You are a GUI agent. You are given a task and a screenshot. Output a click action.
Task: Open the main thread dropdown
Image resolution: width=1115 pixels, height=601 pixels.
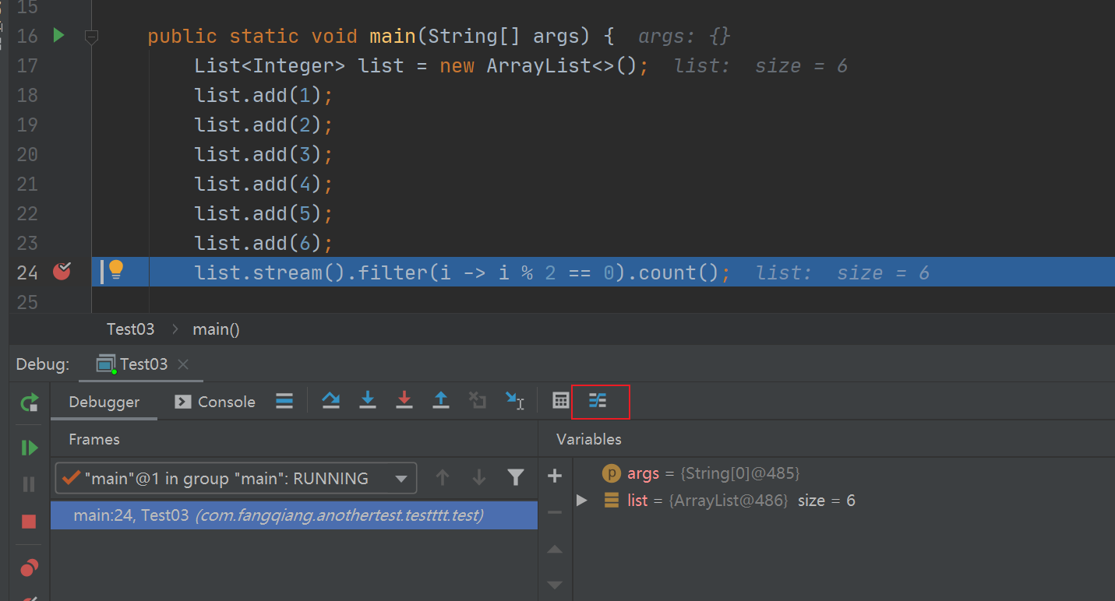click(x=236, y=478)
